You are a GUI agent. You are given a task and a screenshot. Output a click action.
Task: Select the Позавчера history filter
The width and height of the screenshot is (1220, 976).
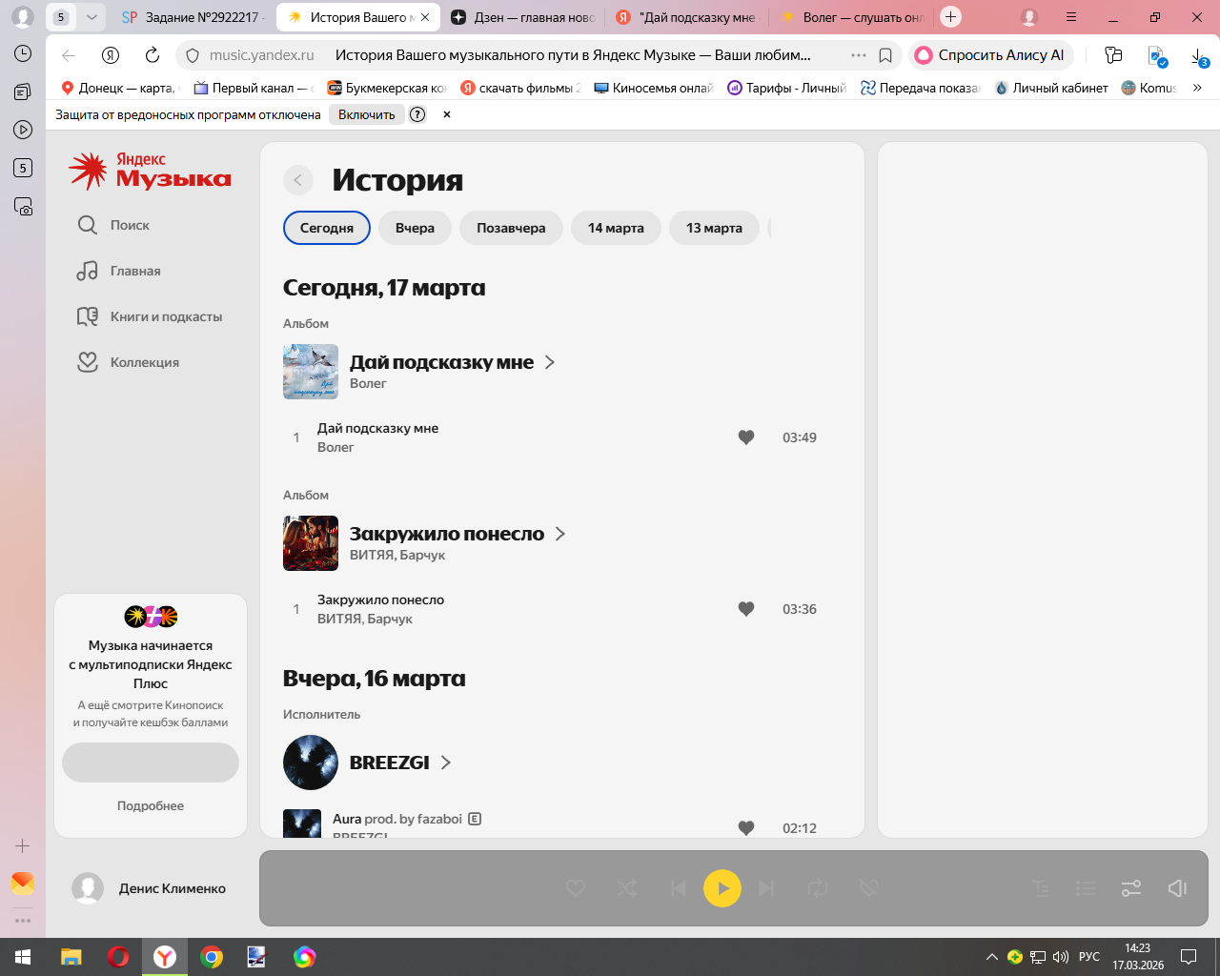[511, 228]
